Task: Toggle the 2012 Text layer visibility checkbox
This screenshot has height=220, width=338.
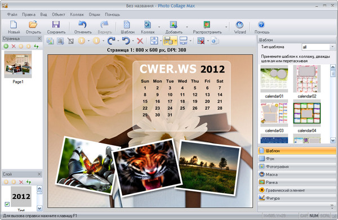Action: pyautogui.click(x=7, y=204)
